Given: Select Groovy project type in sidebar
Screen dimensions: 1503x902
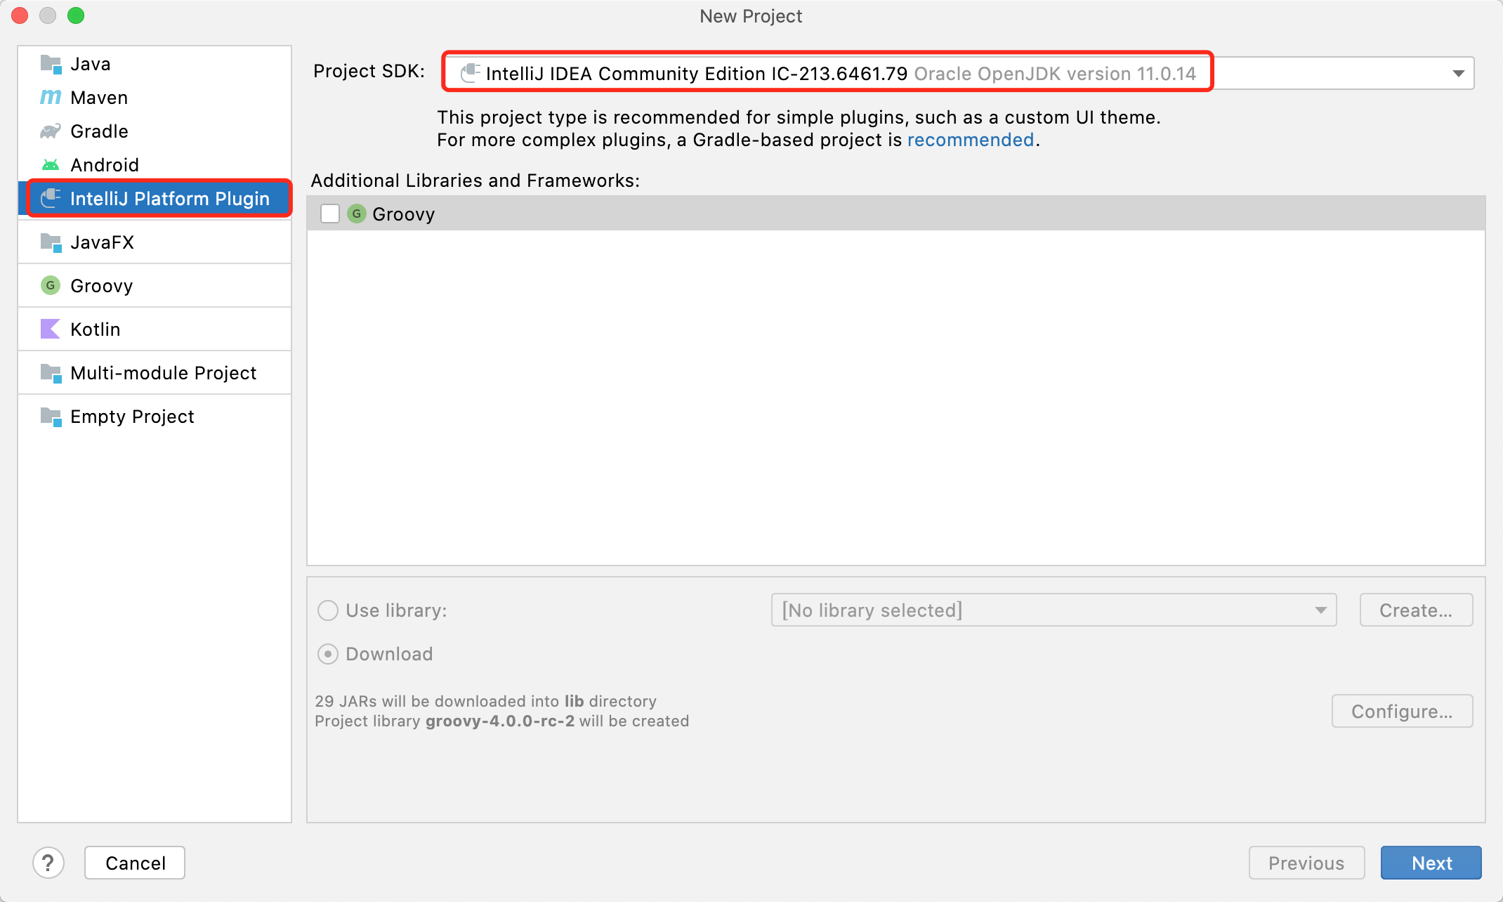Looking at the screenshot, I should pyautogui.click(x=155, y=286).
